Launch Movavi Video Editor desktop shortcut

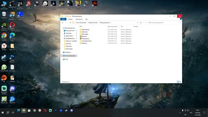coord(20,16)
